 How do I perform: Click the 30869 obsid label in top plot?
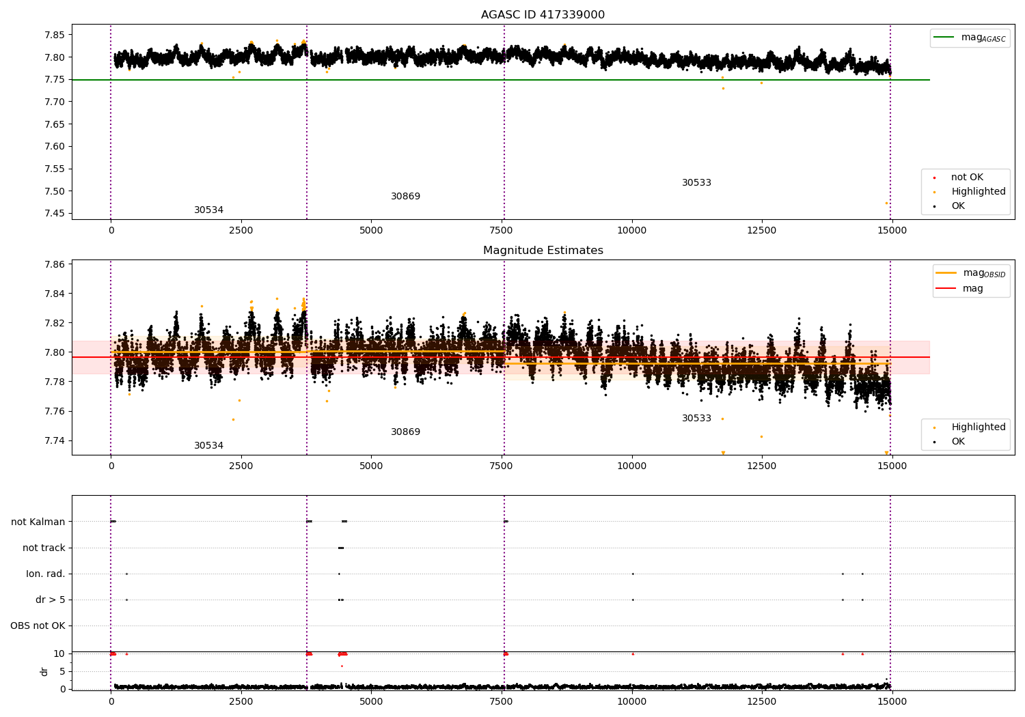point(405,197)
